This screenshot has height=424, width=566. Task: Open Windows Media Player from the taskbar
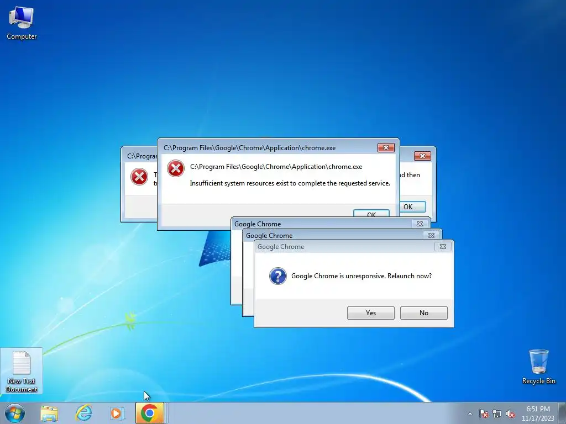[x=117, y=413]
